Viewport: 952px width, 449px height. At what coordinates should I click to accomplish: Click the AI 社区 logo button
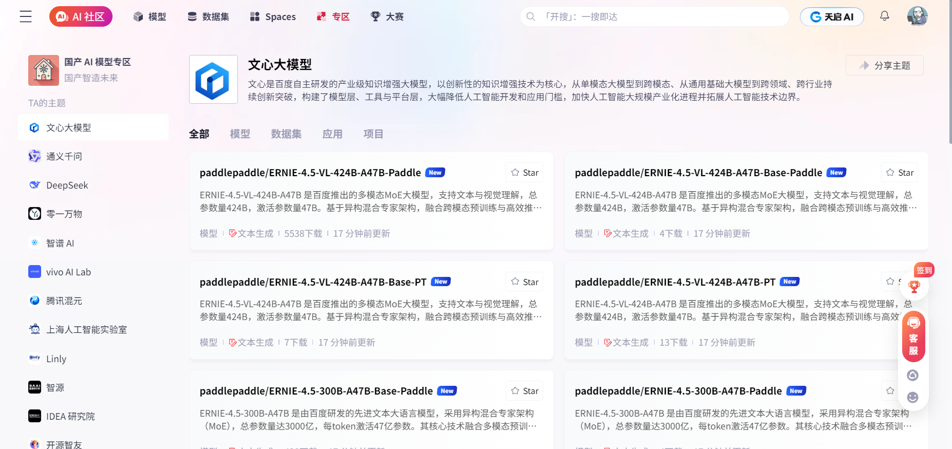pos(81,16)
